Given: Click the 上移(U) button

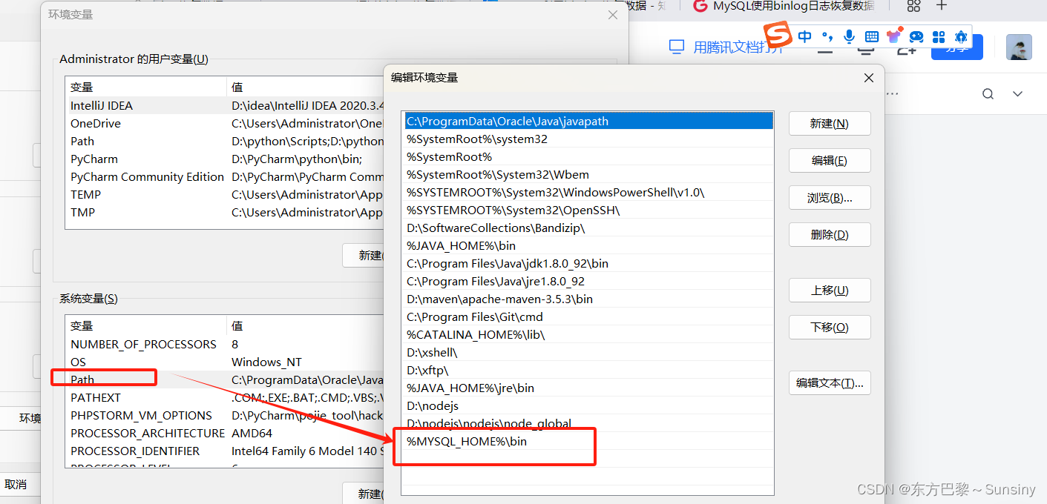Looking at the screenshot, I should [x=830, y=291].
